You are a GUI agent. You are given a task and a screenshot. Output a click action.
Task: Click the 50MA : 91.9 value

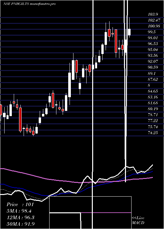20,224
